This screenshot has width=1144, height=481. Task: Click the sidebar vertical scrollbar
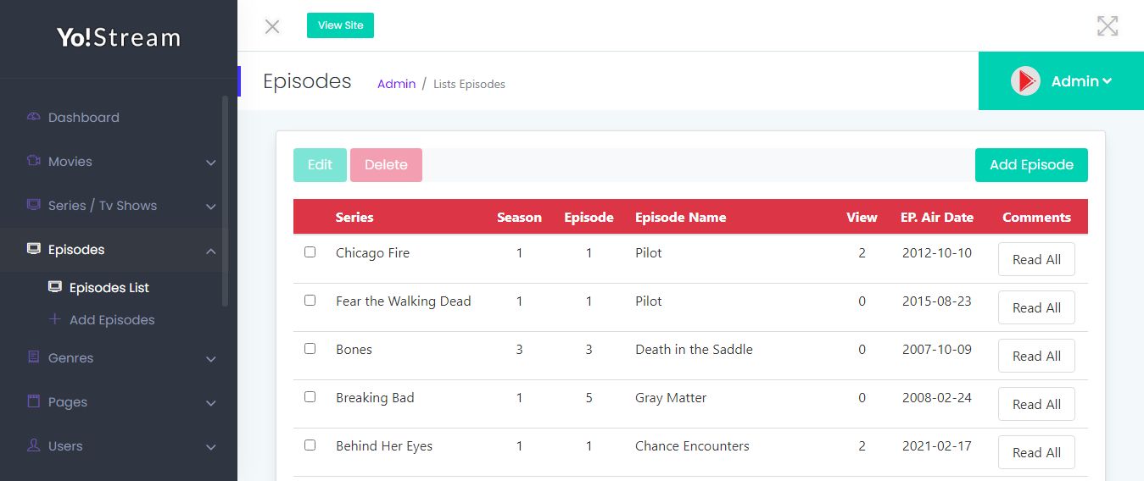click(225, 200)
